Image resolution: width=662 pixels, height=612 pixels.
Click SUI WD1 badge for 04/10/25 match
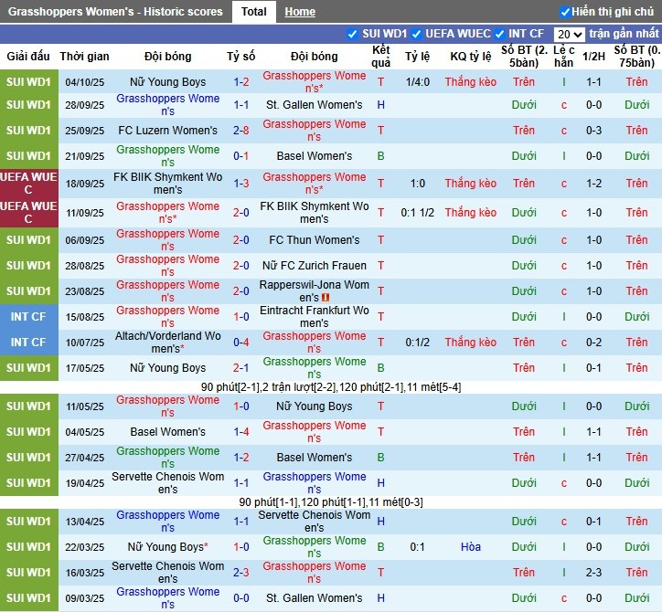point(28,82)
